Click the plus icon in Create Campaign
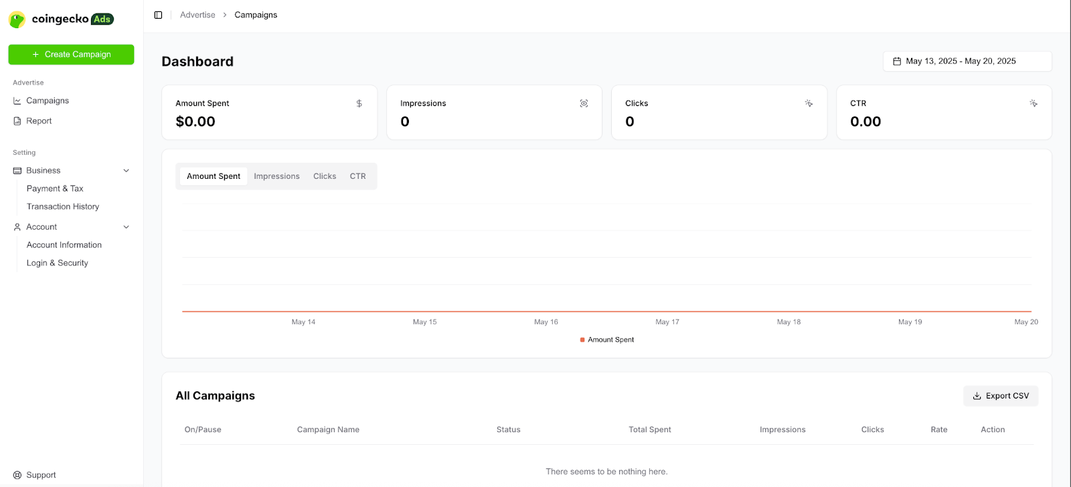The width and height of the screenshot is (1071, 487). pyautogui.click(x=35, y=54)
